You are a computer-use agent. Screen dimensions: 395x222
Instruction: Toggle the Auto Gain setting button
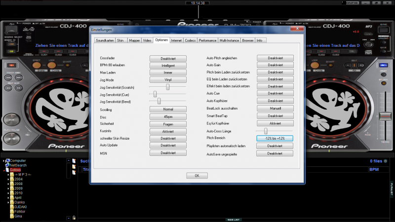pyautogui.click(x=275, y=65)
